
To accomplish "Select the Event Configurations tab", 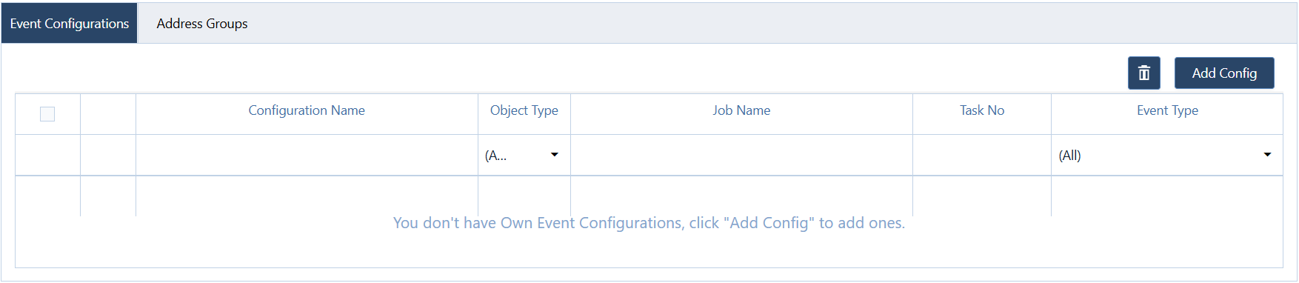I will [70, 24].
